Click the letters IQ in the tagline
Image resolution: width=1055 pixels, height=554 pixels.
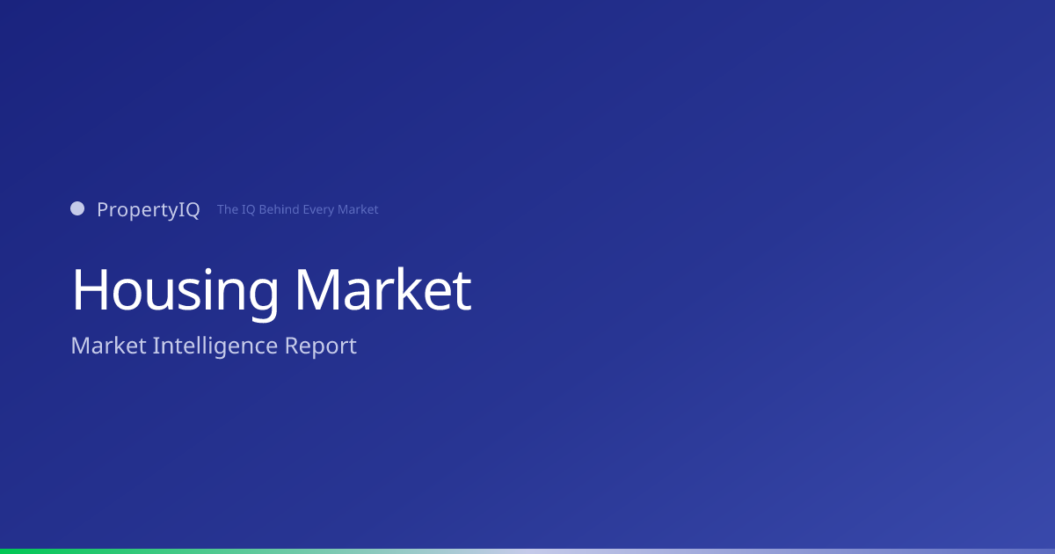[248, 210]
